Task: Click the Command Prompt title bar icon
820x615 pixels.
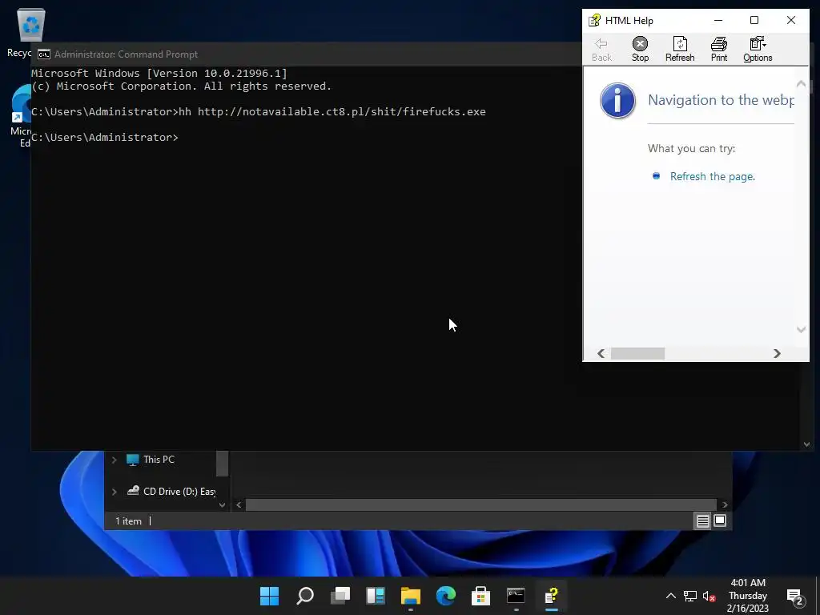Action: click(44, 54)
